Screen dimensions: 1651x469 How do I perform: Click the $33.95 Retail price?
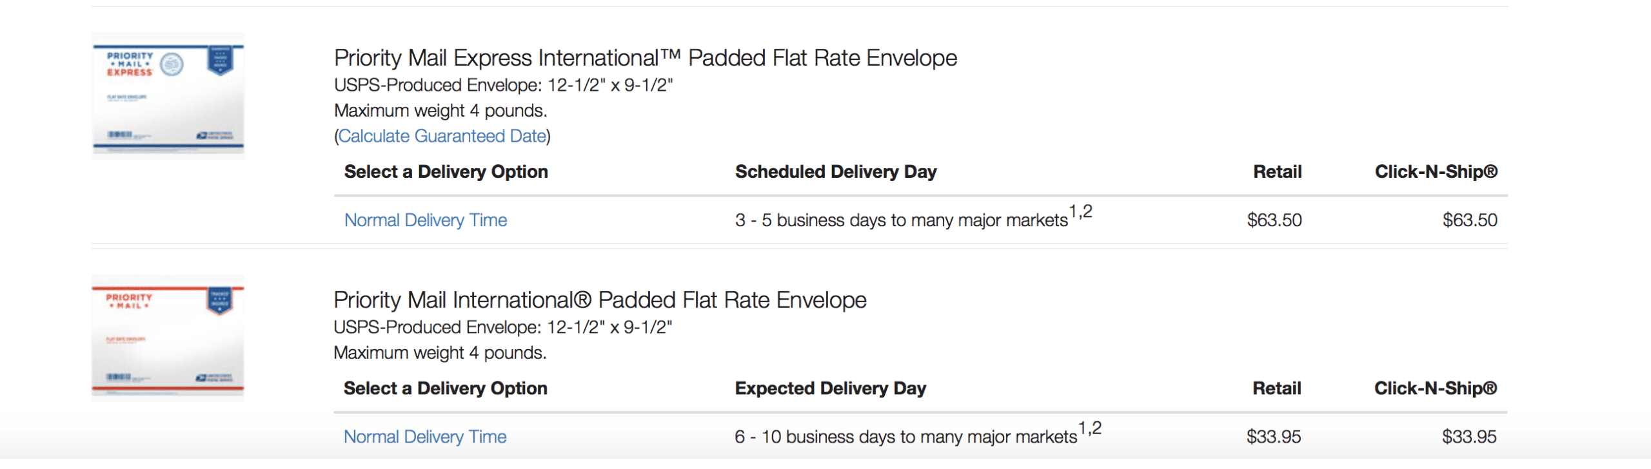(x=1274, y=437)
